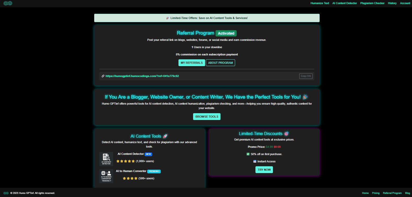Click the AI Content Detector tool title
Viewport: 412px width, 197px height.
point(131,154)
